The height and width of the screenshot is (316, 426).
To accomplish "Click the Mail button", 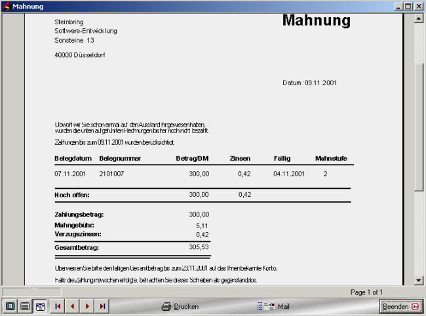I will click(x=273, y=306).
